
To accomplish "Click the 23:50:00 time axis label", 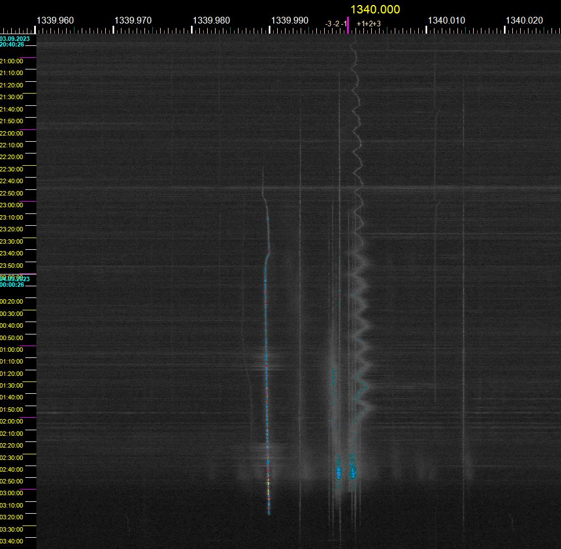I will pyautogui.click(x=11, y=266).
